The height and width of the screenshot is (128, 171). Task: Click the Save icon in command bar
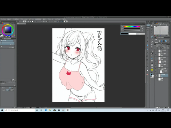(32, 21)
